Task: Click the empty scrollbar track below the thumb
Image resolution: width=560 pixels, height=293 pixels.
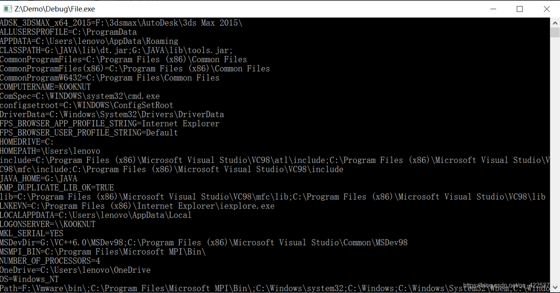Action: coord(555,155)
